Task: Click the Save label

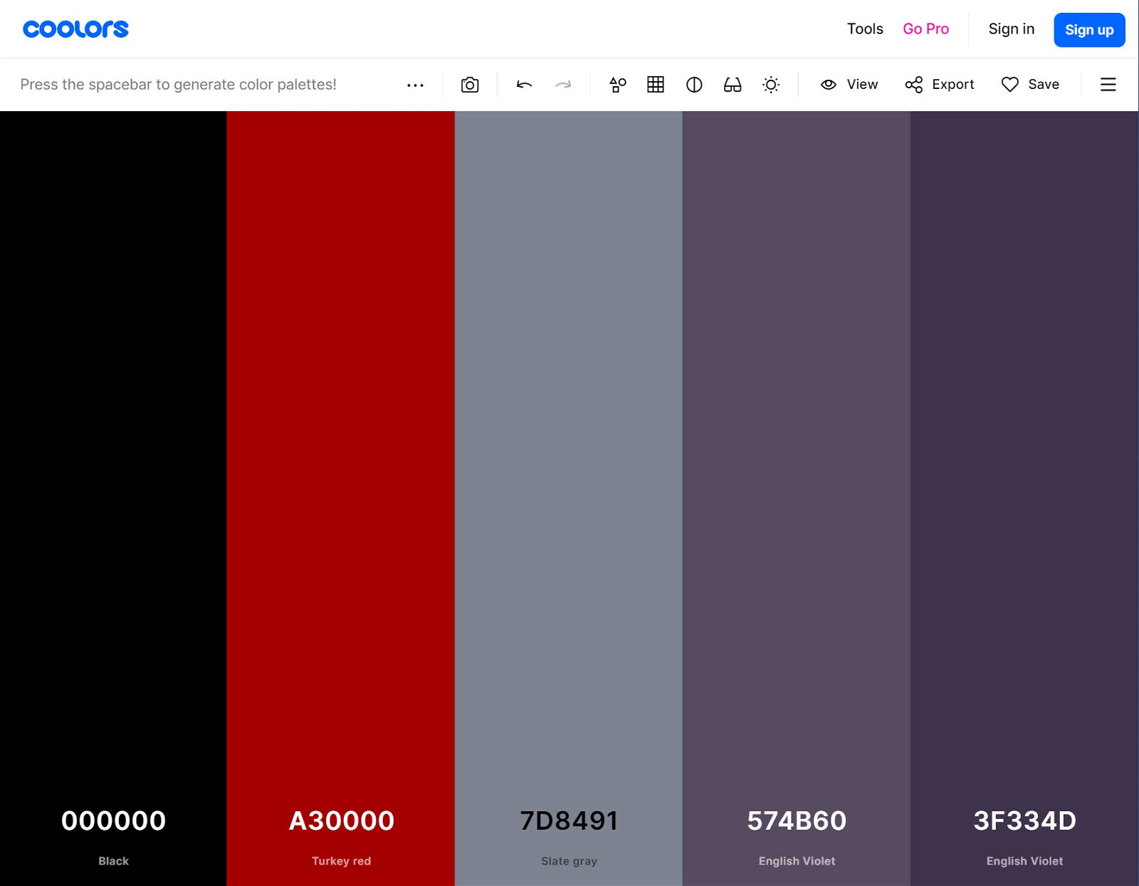Action: (x=1044, y=85)
